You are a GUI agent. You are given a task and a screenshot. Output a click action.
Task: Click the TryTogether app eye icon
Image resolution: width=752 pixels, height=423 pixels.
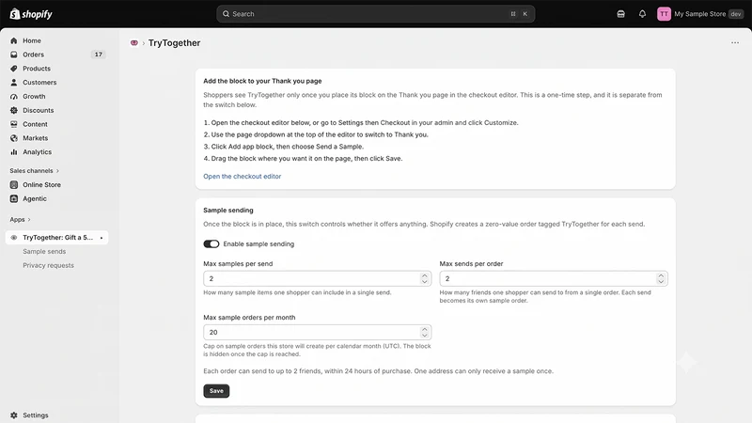[14, 238]
